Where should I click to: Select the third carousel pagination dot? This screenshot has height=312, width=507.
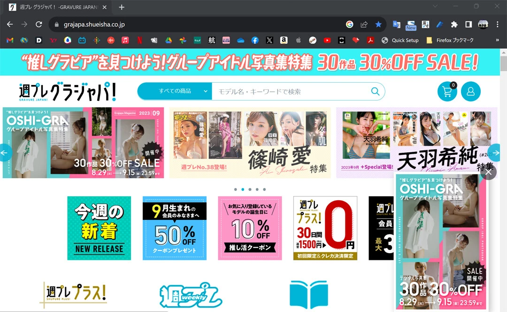[250, 189]
